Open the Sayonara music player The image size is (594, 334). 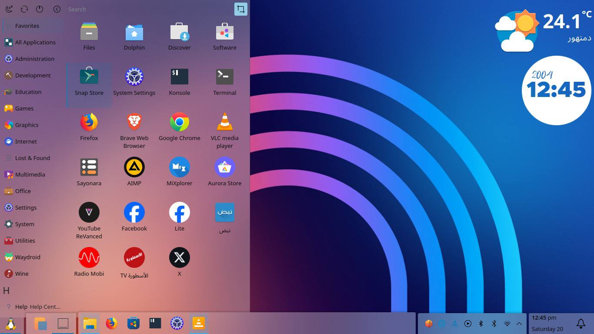point(89,172)
